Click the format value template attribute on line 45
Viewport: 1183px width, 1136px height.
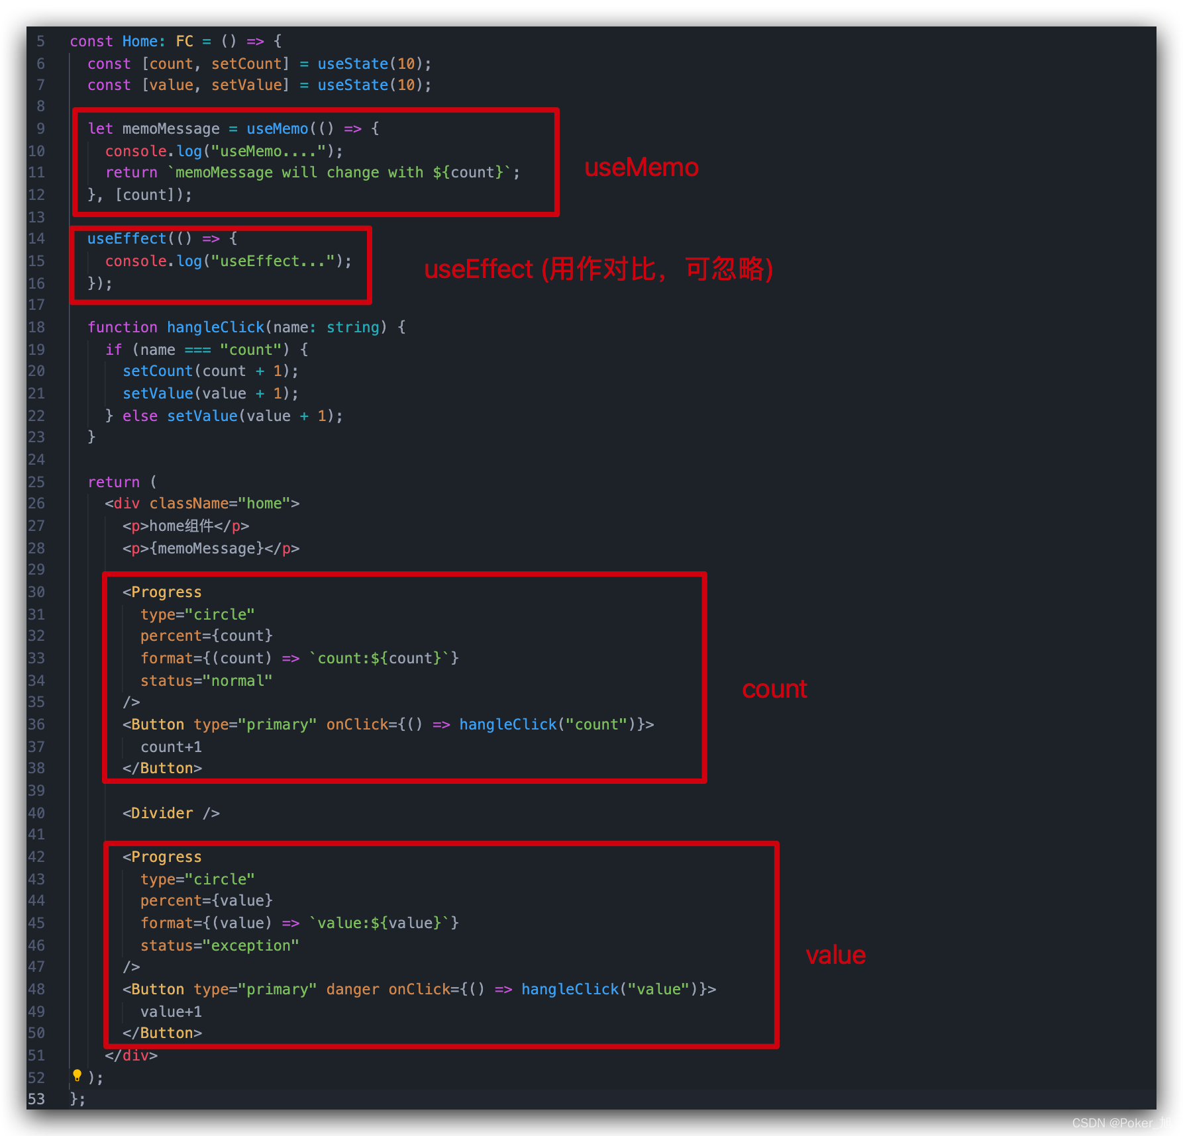click(x=299, y=923)
